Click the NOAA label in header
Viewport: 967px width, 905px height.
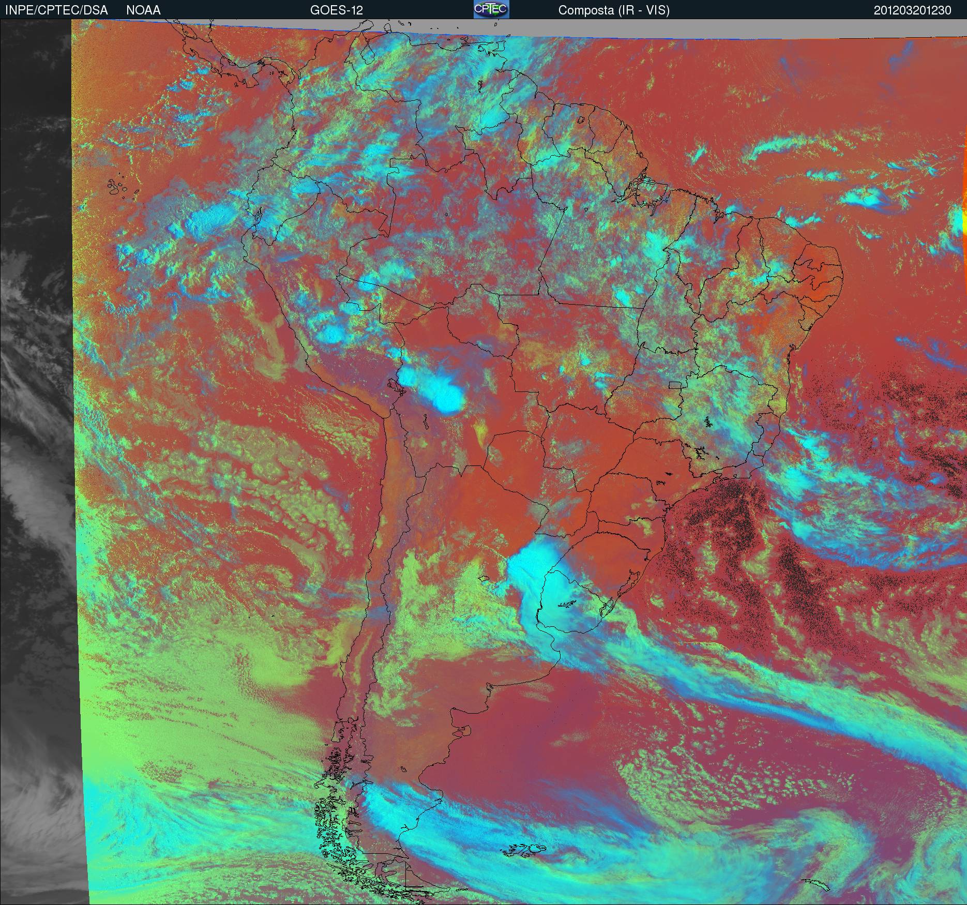pyautogui.click(x=143, y=10)
